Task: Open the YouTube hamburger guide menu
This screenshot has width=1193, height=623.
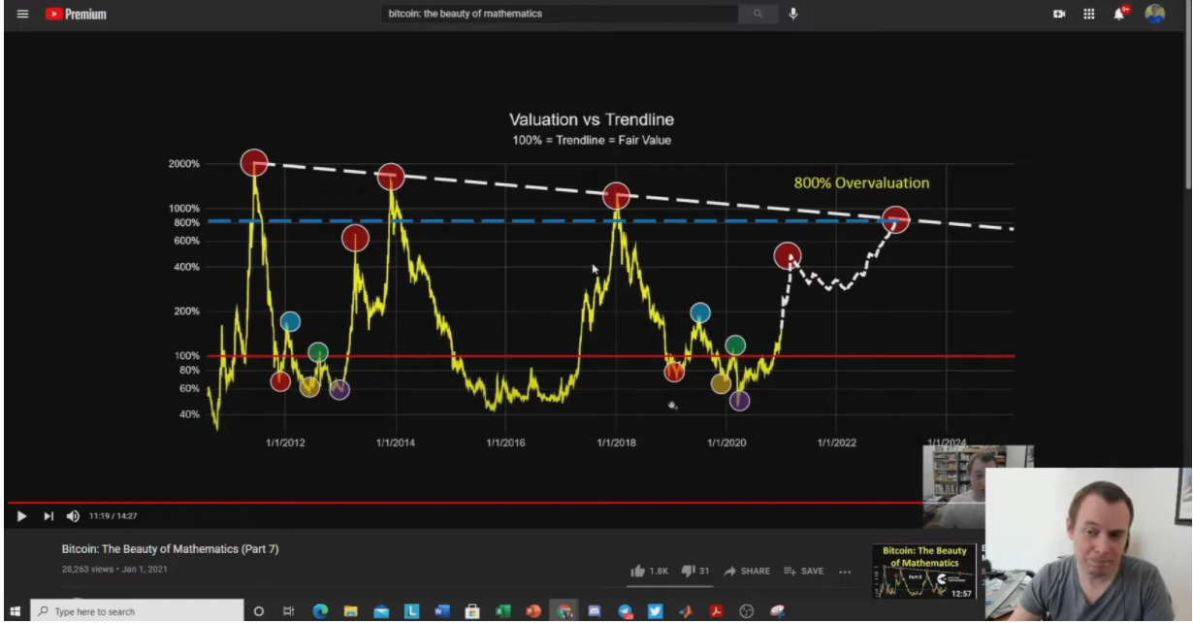Action: (x=22, y=14)
